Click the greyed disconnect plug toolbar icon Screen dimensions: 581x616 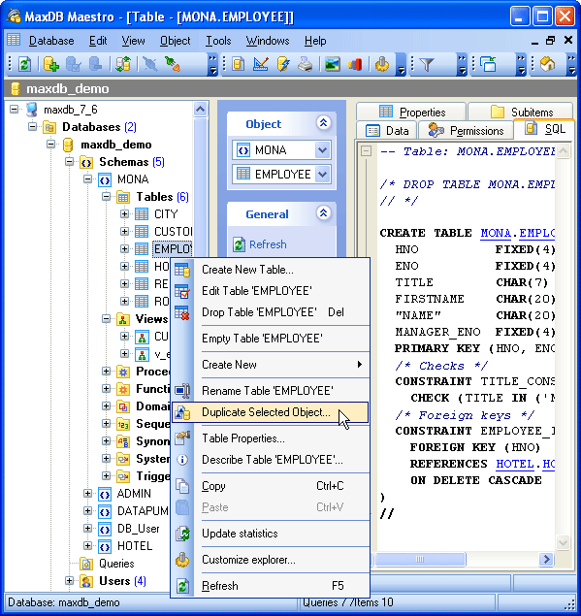point(149,64)
